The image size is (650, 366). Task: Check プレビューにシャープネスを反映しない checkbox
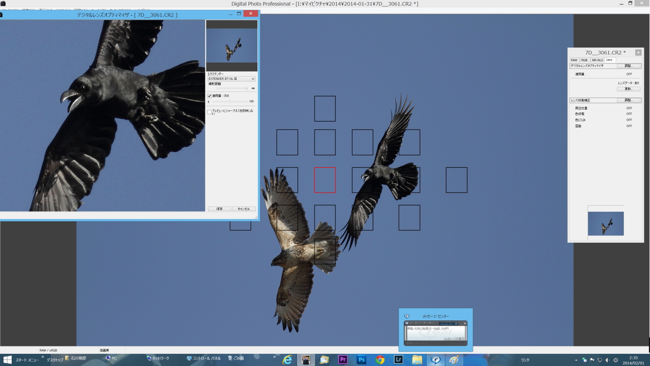pos(210,112)
